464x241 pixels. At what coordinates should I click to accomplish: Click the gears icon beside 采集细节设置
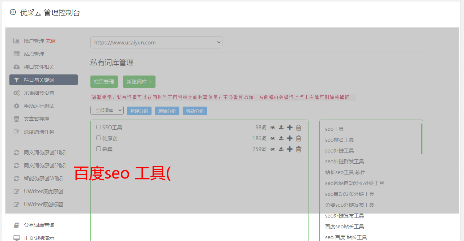17,93
